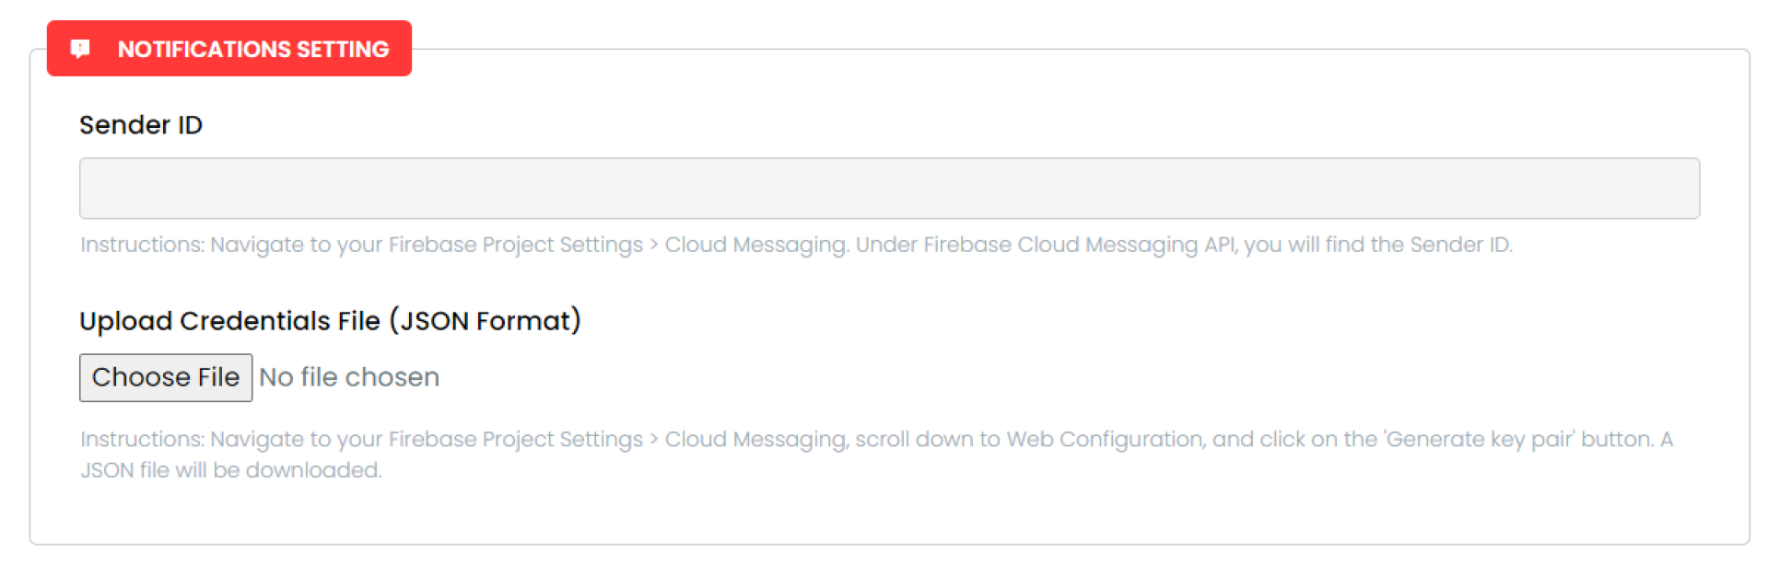This screenshot has height=575, width=1779.
Task: Click the chevron arrow in the credentials instructions
Action: tap(654, 440)
